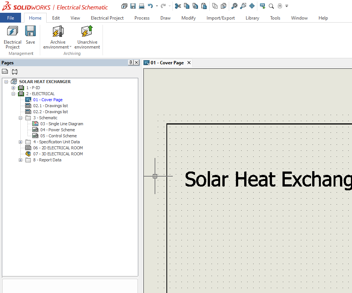The image size is (352, 293).
Task: Click the Electrical Project manager ribbon icon
Action: tap(12, 36)
